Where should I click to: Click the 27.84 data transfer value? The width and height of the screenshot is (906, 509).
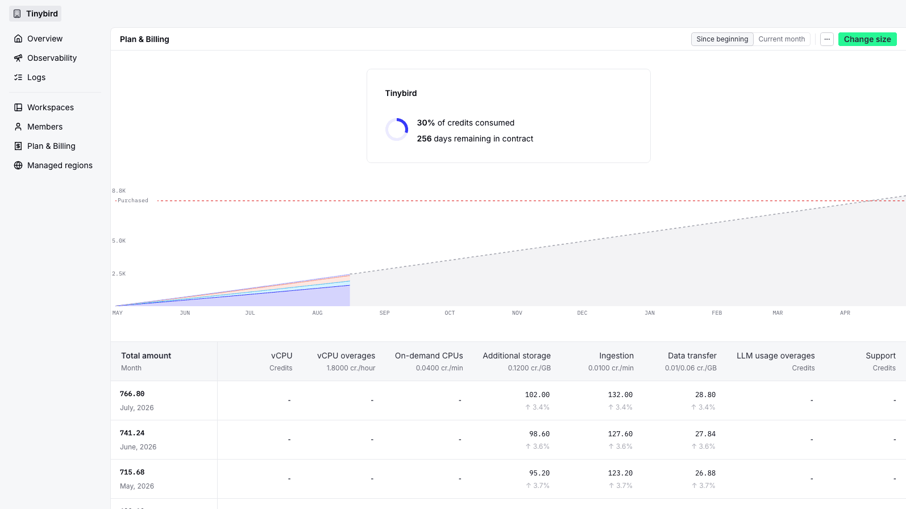(705, 434)
